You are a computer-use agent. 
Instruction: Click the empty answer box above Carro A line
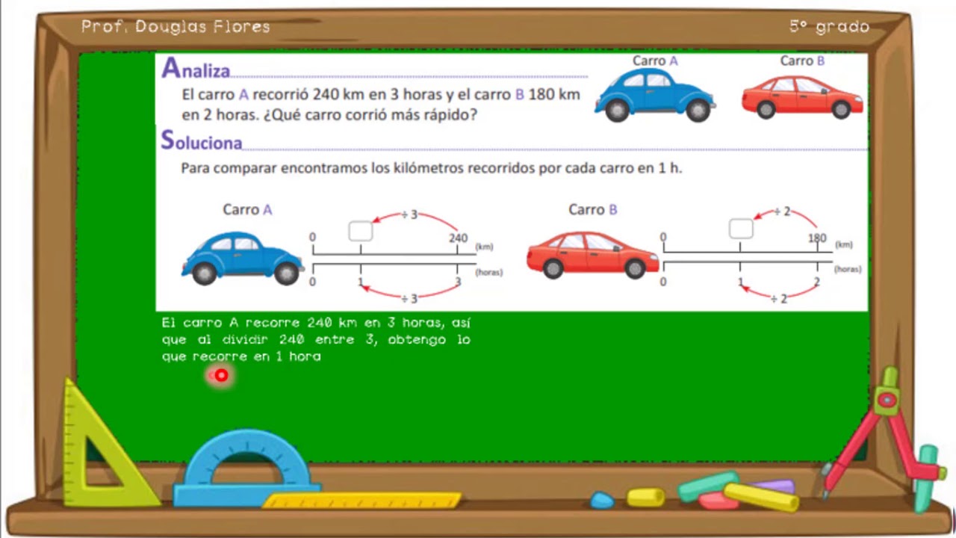coord(361,231)
